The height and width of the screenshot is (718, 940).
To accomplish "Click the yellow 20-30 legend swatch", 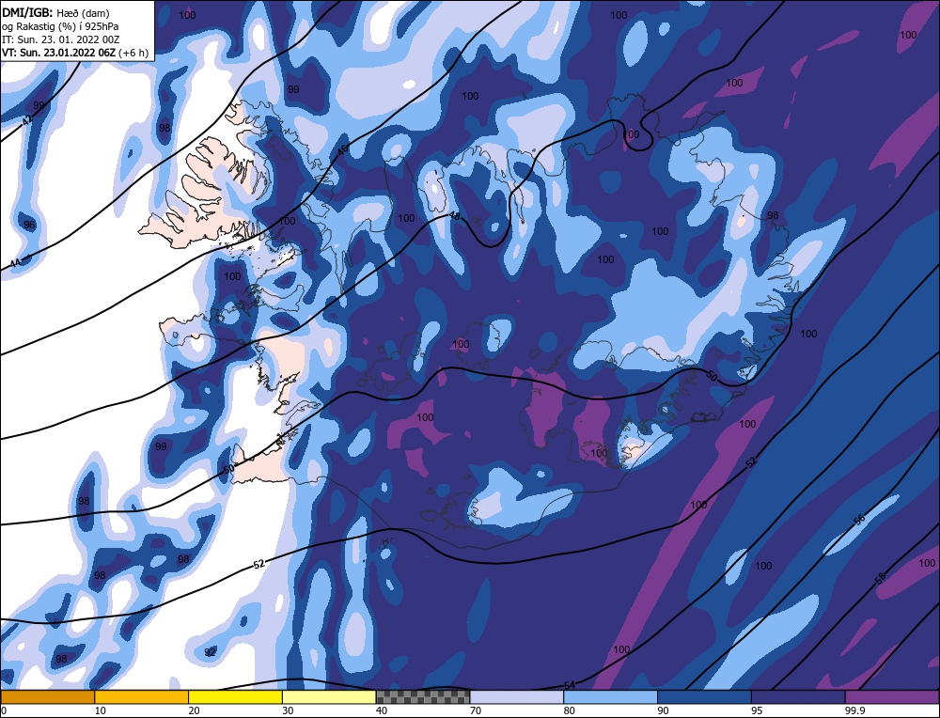I will coord(235,697).
